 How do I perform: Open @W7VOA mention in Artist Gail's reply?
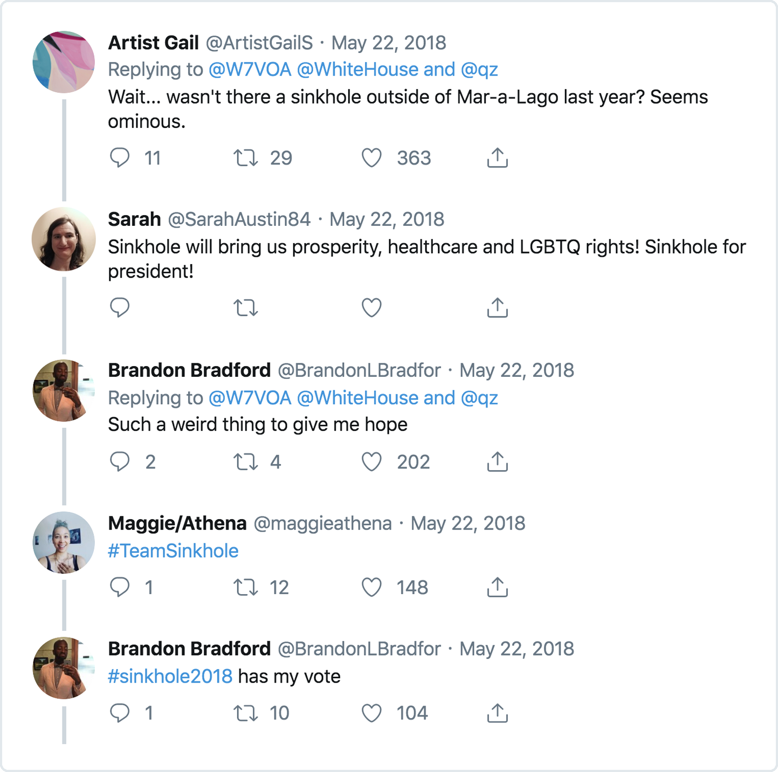tap(250, 70)
